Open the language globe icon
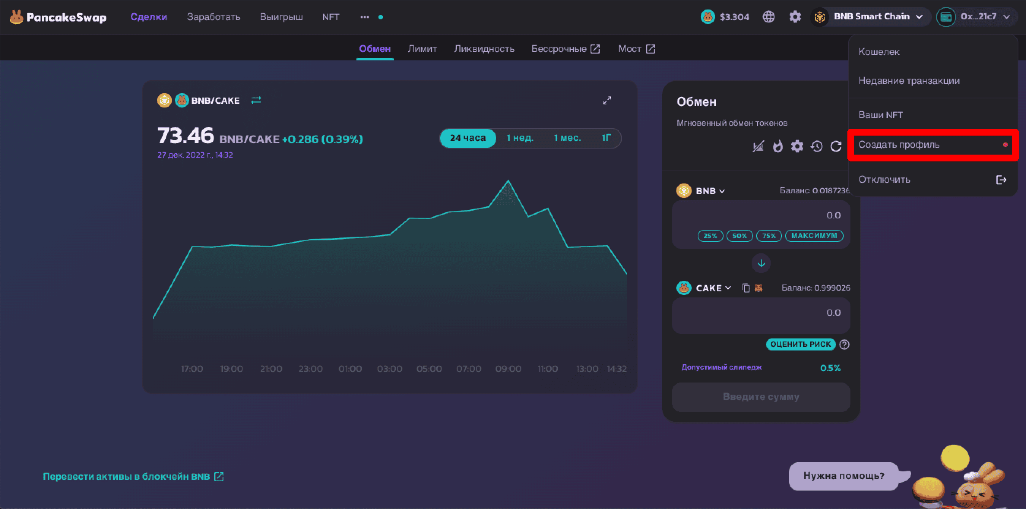 pos(768,17)
